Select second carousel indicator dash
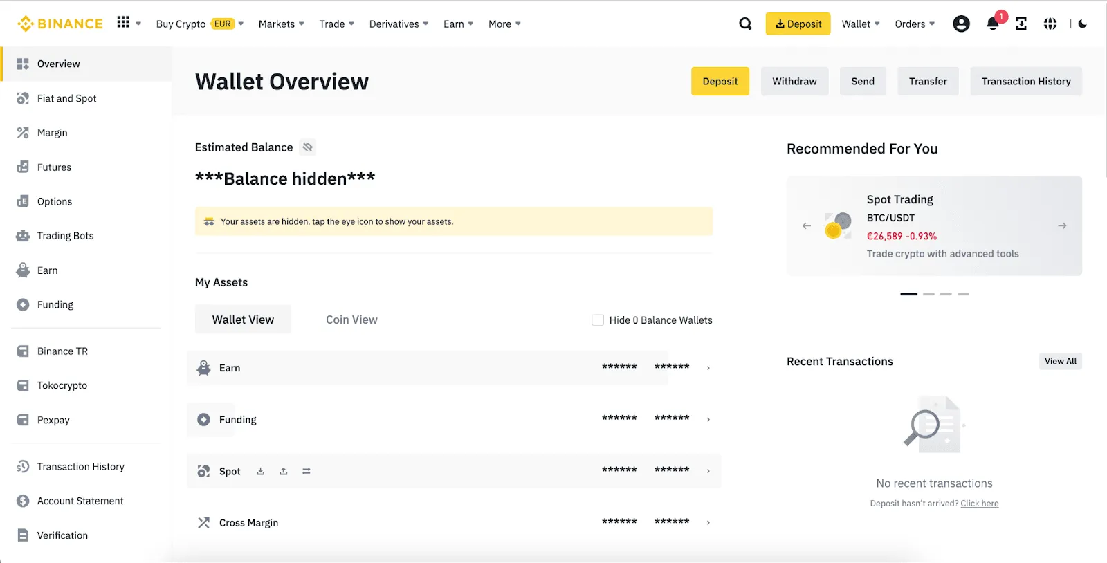The height and width of the screenshot is (563, 1107). pyautogui.click(x=928, y=294)
